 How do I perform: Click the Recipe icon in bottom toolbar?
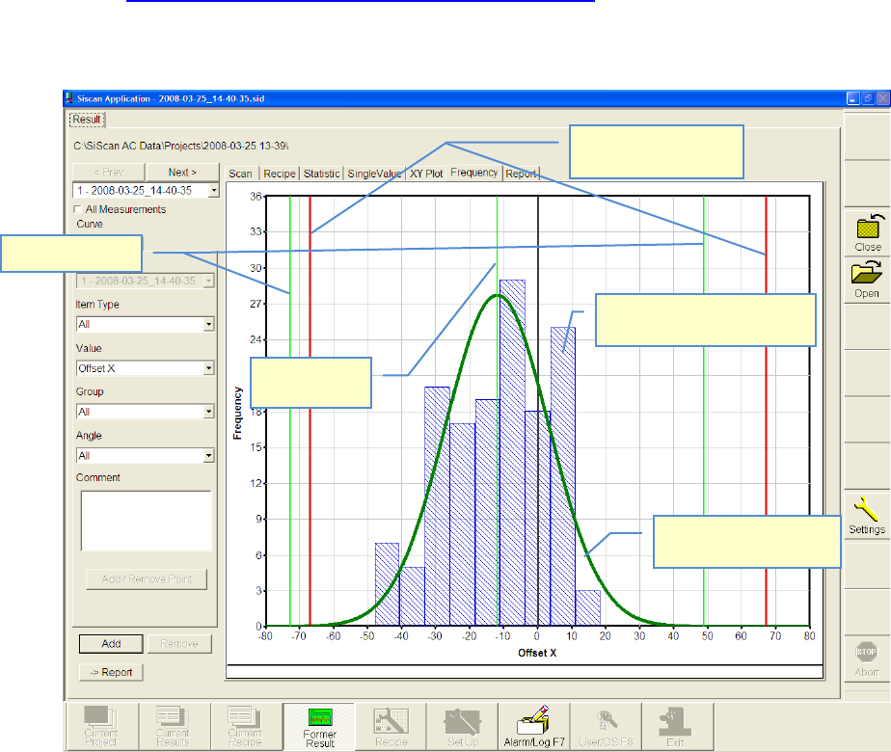point(391,726)
